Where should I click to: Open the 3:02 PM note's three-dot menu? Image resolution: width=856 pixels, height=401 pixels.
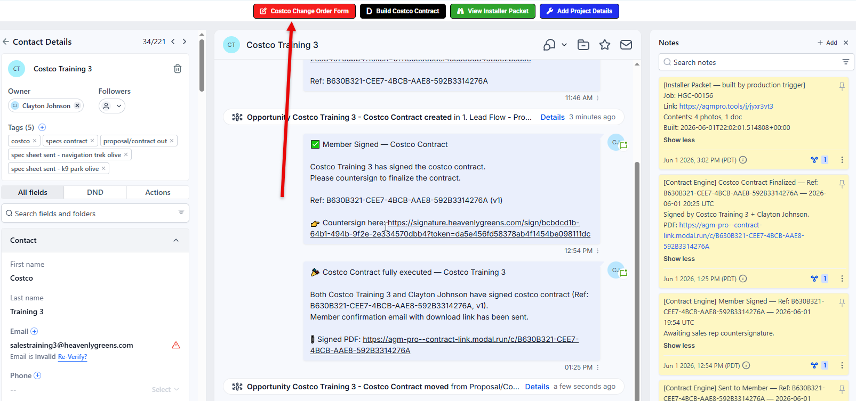(842, 160)
